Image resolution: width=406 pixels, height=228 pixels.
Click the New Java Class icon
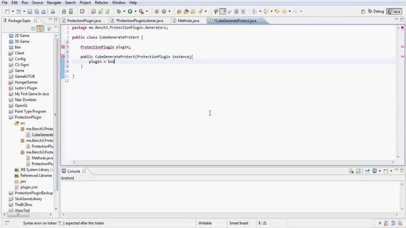164,11
